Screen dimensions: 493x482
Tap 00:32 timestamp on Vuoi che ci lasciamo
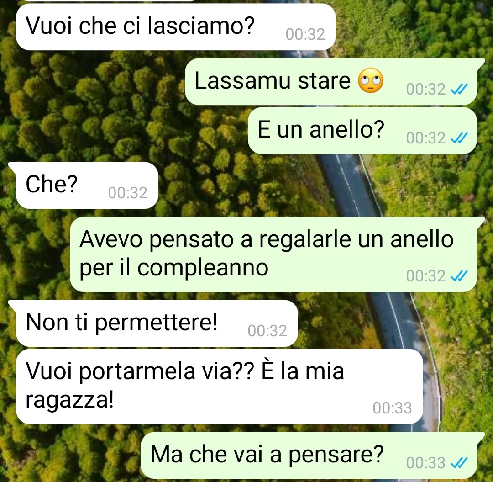305,34
